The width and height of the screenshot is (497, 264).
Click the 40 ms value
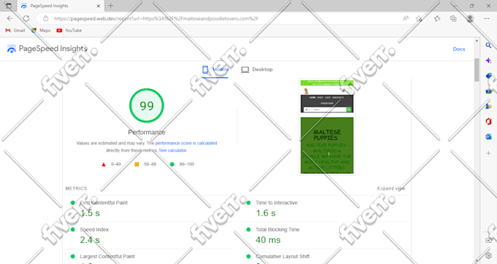pos(268,240)
